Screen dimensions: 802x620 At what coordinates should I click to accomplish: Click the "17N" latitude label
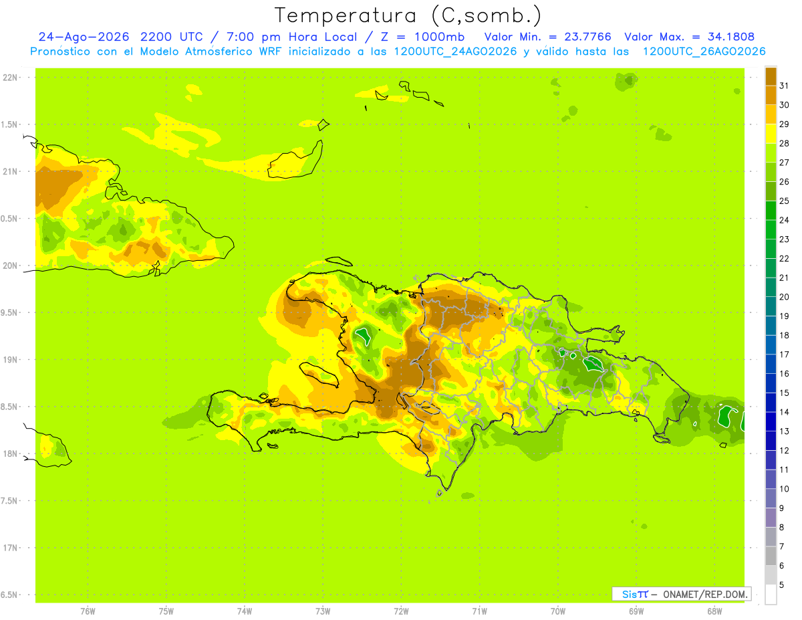pos(11,548)
